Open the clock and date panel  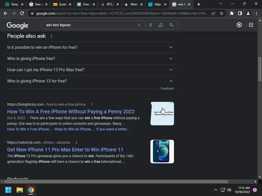(x=242, y=190)
